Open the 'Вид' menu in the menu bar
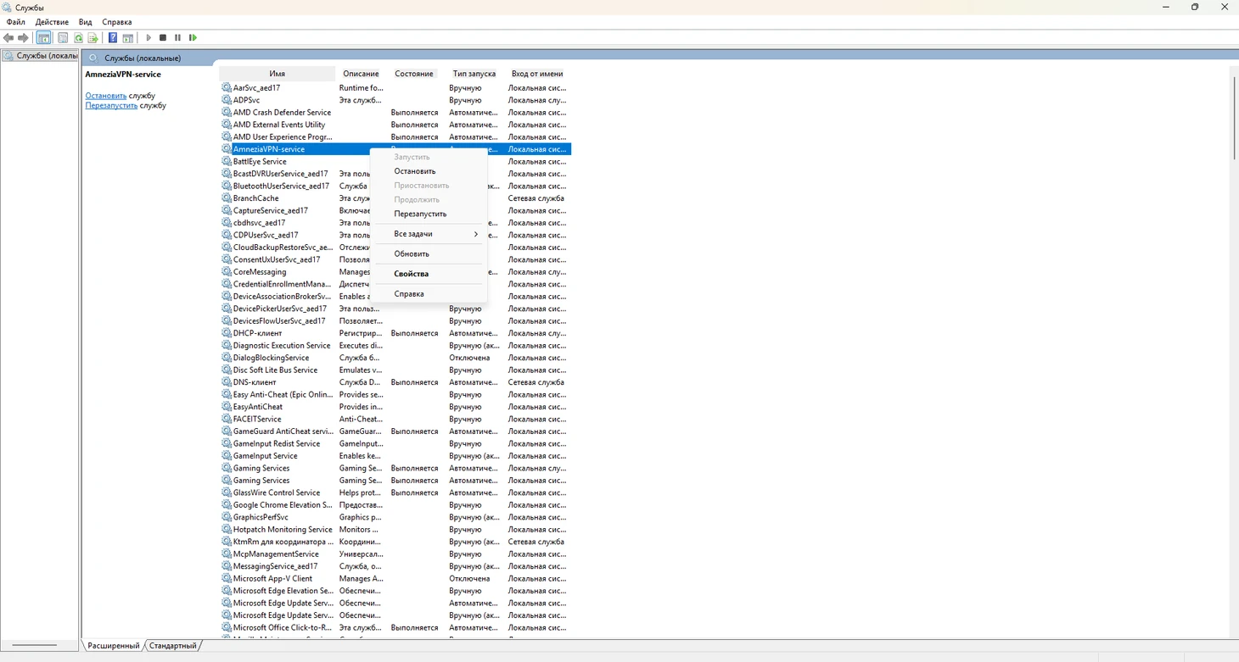 85,22
